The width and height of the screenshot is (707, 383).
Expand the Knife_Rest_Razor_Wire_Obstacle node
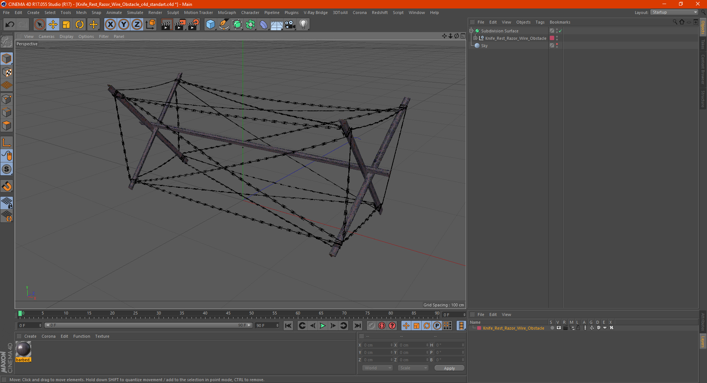(475, 38)
